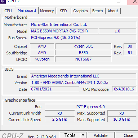Image resolution: width=138 pixels, height=138 pixels.
Task: Open the Graphics tab
Action: tap(81, 11)
